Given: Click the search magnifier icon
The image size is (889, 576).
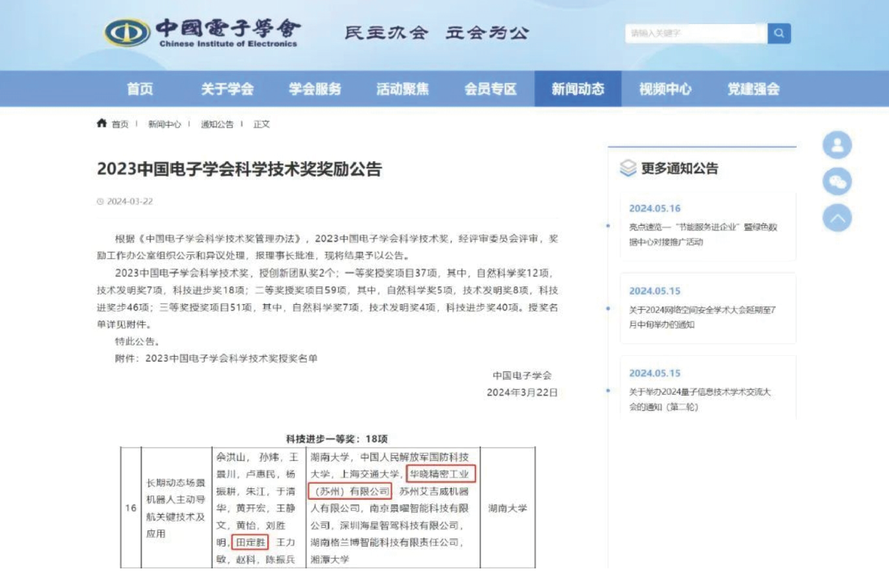Looking at the screenshot, I should pyautogui.click(x=781, y=33).
